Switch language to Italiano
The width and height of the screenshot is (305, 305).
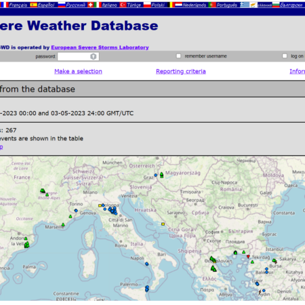[109, 5]
